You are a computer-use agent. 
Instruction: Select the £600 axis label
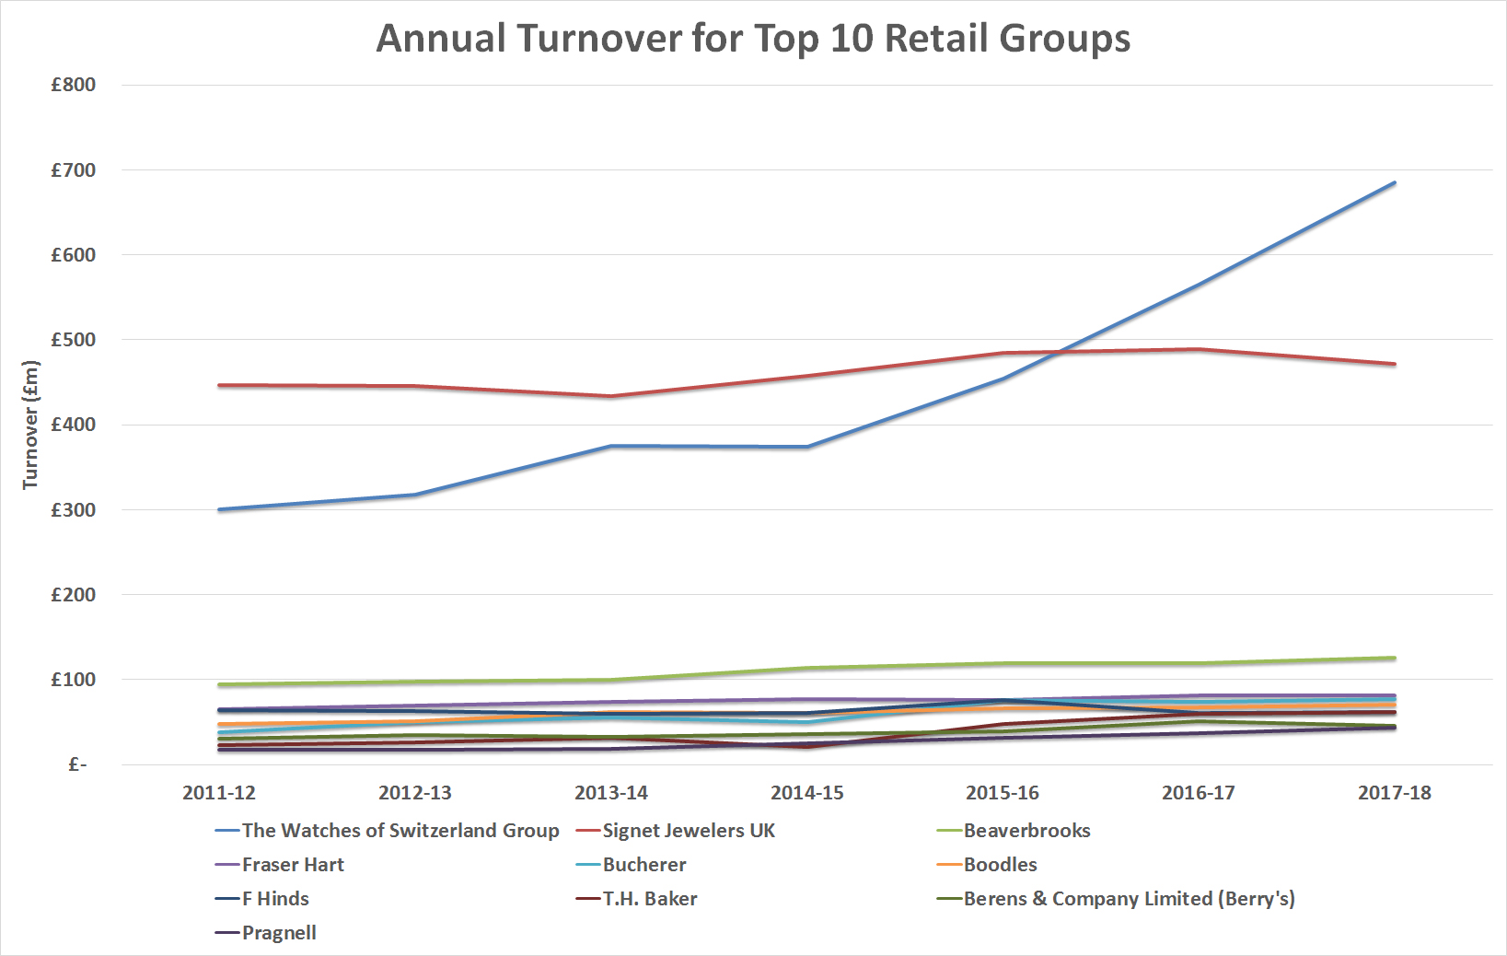click(x=74, y=255)
